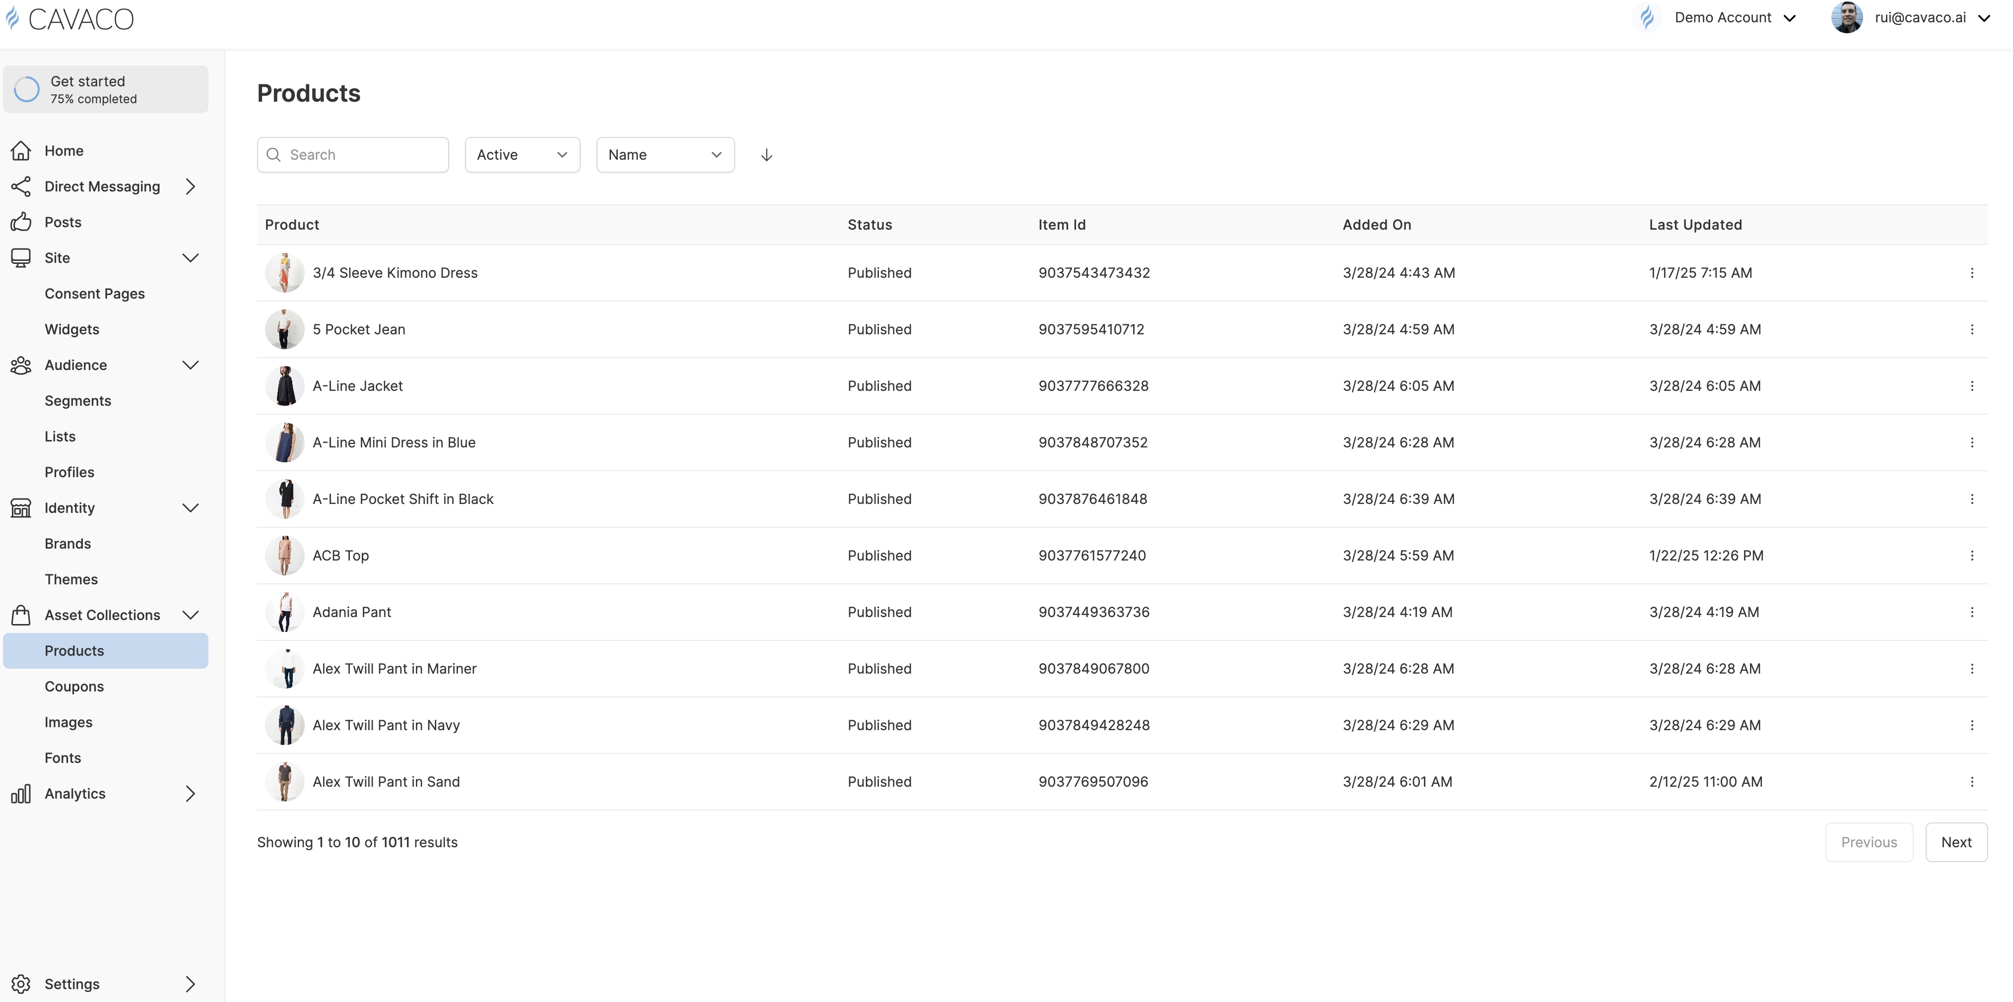Click the 3/4 Sleeve Kimono Dress thumbnail
The width and height of the screenshot is (2013, 1002).
[284, 272]
